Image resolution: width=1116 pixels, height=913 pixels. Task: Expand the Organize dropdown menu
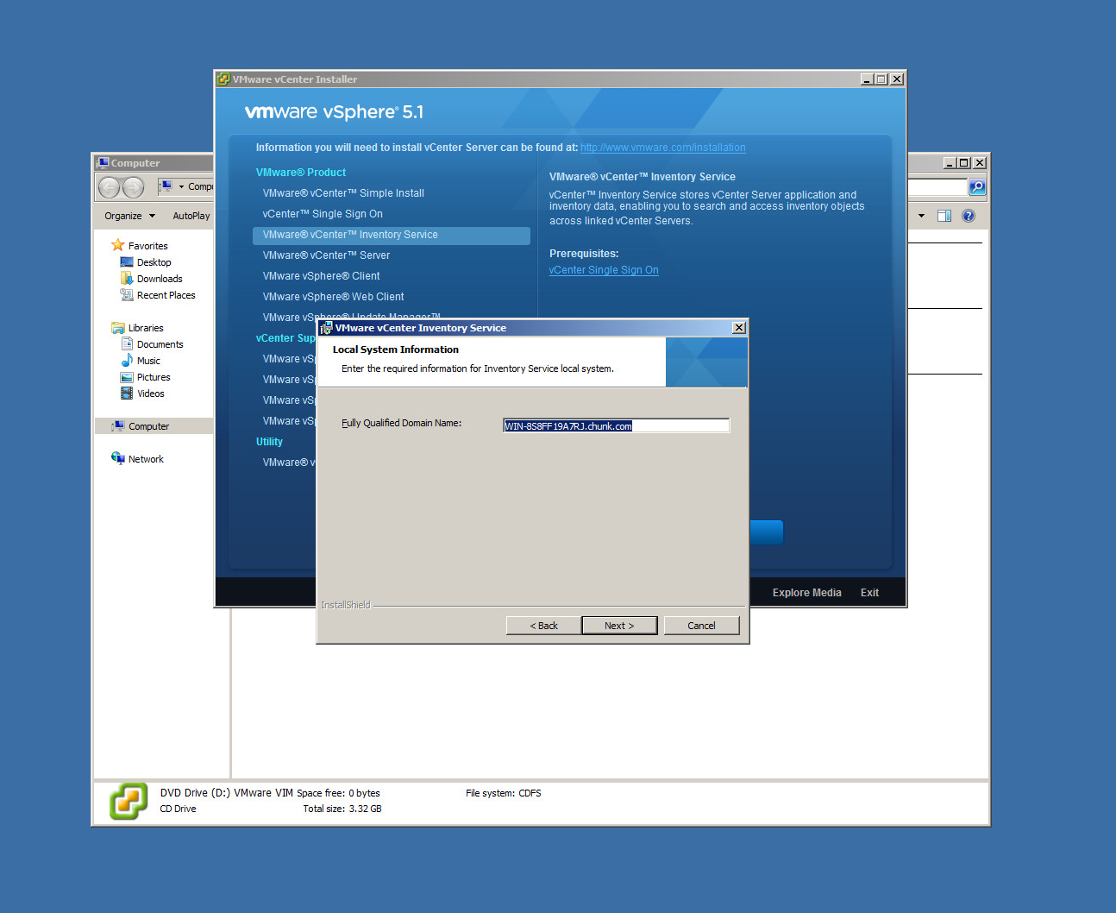(x=130, y=216)
